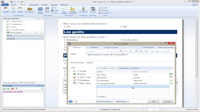Insert a new Question from the ribbon
Screen dimensions: 200x112
click(6, 10)
